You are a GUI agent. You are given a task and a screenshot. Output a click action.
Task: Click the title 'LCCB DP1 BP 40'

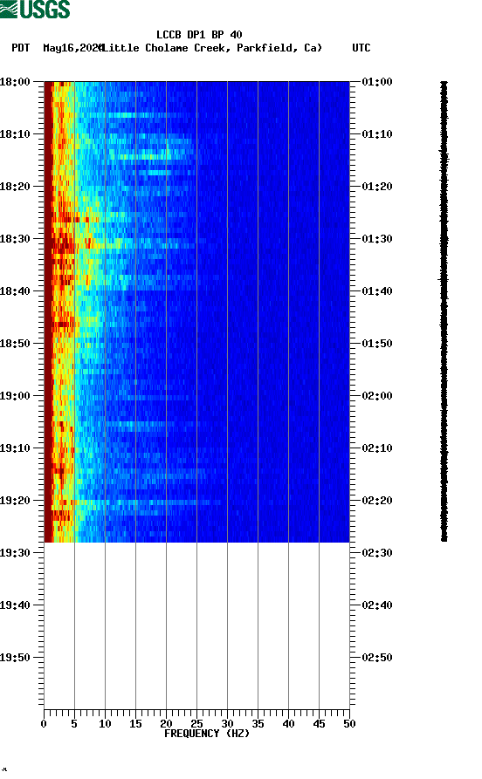[x=199, y=35]
